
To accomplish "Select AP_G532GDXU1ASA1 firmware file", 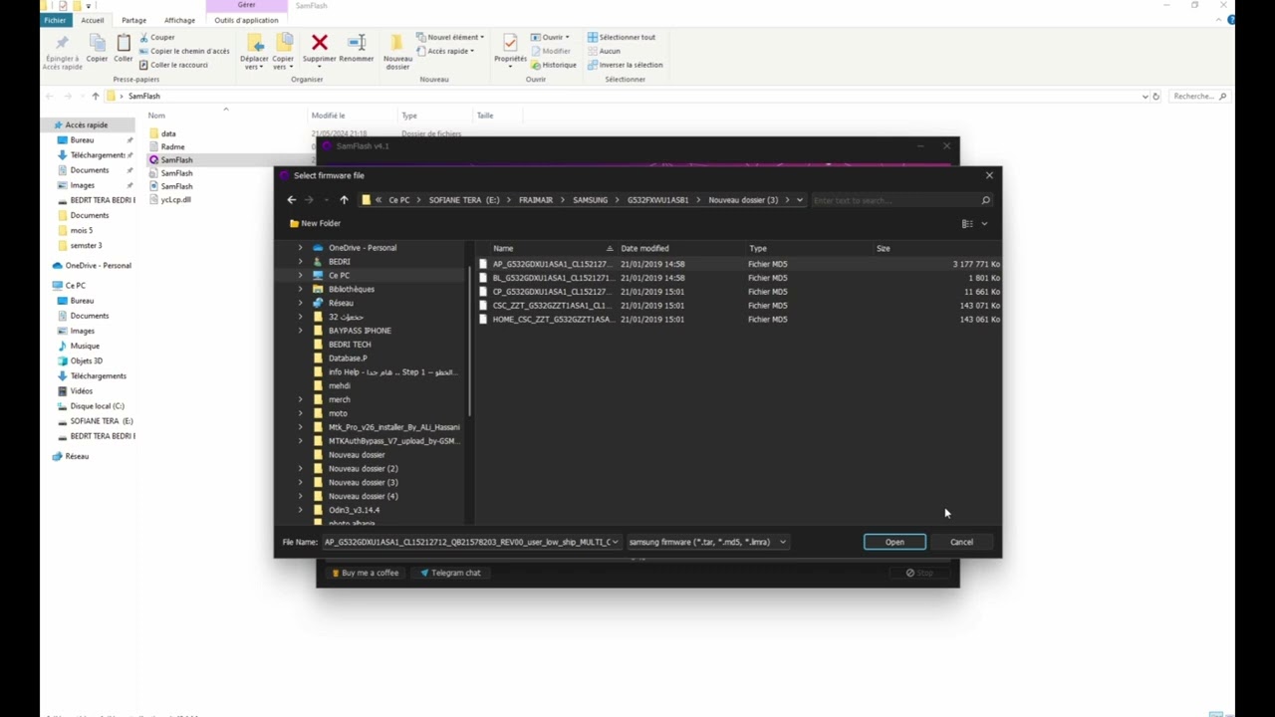I will tap(738, 264).
